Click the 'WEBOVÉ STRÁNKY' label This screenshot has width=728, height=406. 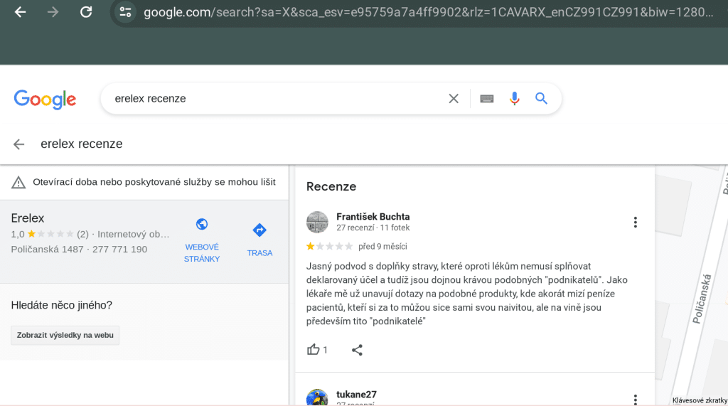(x=202, y=252)
